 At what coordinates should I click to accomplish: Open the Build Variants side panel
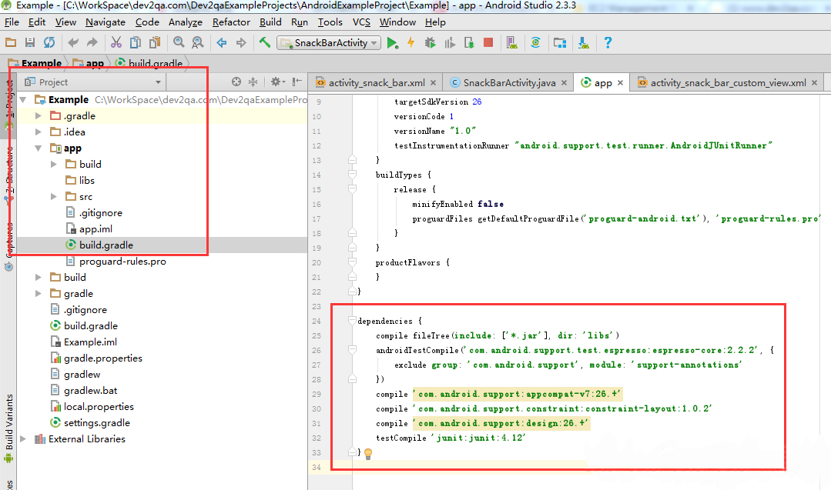click(8, 428)
